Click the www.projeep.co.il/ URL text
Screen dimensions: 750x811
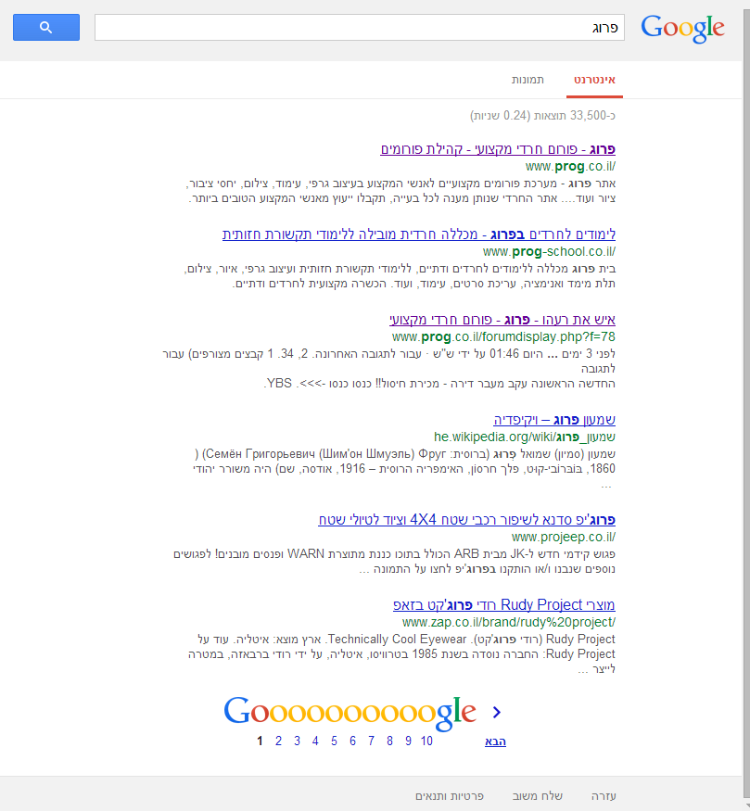coord(564,537)
